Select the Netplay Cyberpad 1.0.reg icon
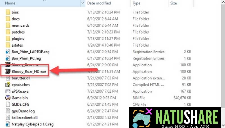This screenshot has width=225, height=128. (x=8, y=124)
